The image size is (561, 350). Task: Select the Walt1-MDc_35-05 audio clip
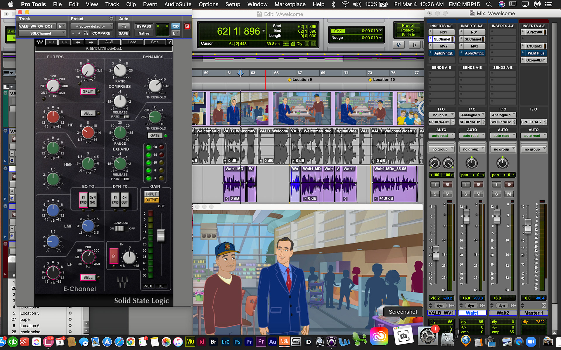395,184
